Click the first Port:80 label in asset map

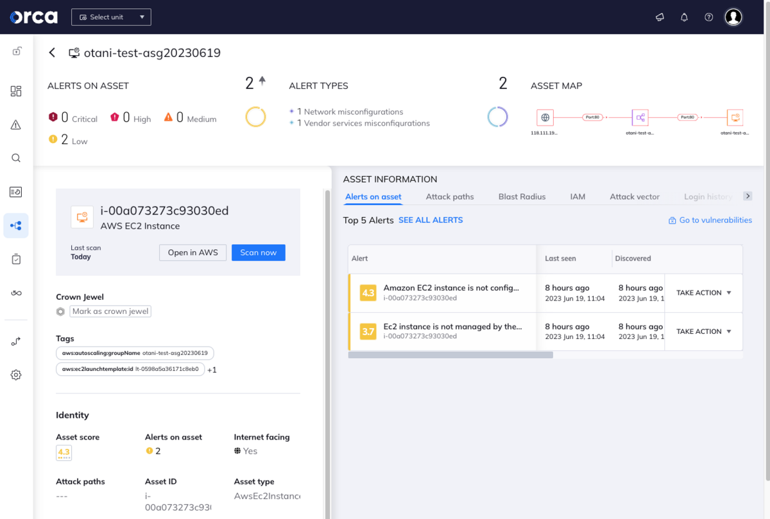[592, 117]
